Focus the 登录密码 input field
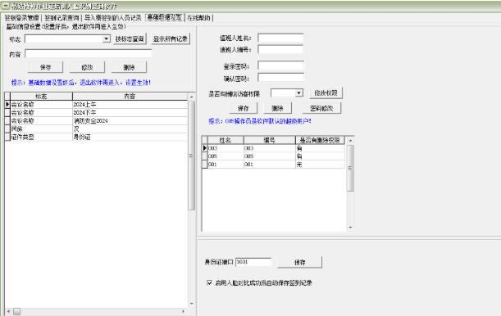The width and height of the screenshot is (501, 316). 280,66
